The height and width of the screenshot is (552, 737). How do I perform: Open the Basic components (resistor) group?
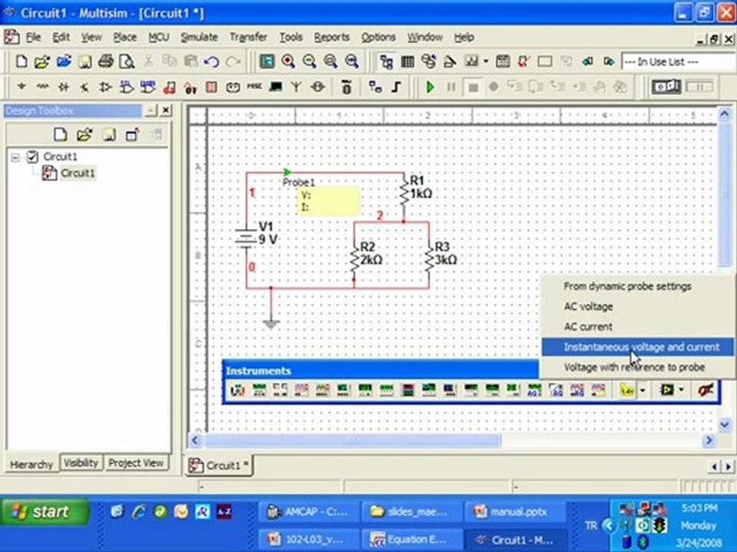pos(43,87)
